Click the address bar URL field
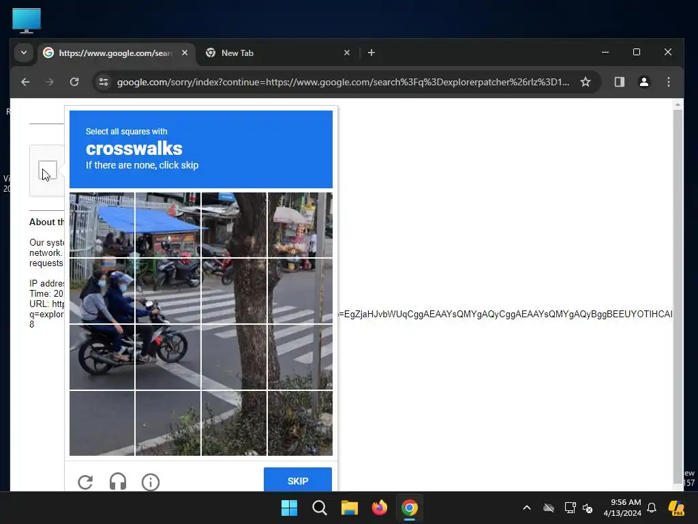 (343, 82)
